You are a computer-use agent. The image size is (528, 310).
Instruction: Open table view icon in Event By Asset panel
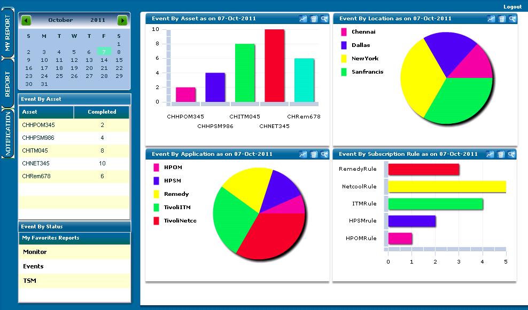coord(314,19)
